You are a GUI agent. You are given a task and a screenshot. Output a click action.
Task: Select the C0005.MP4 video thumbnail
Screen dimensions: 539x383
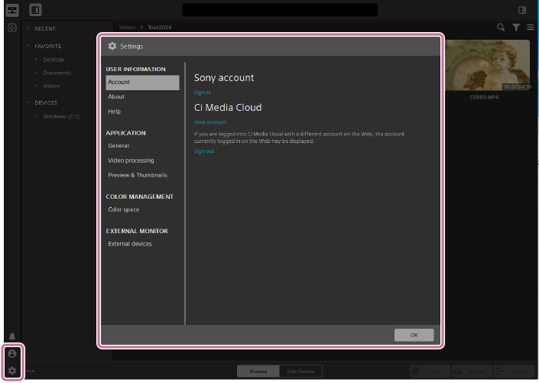[488, 65]
